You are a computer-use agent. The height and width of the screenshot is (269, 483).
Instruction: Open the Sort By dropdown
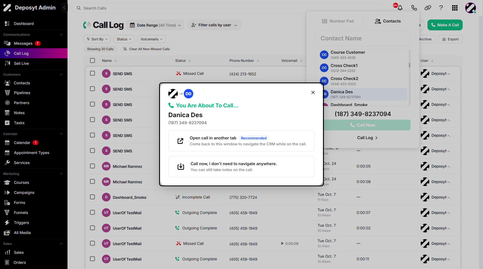click(x=97, y=39)
